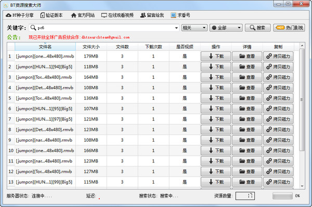Open the 热门影视 hot button
The height and width of the screenshot is (207, 312).
tap(289, 28)
